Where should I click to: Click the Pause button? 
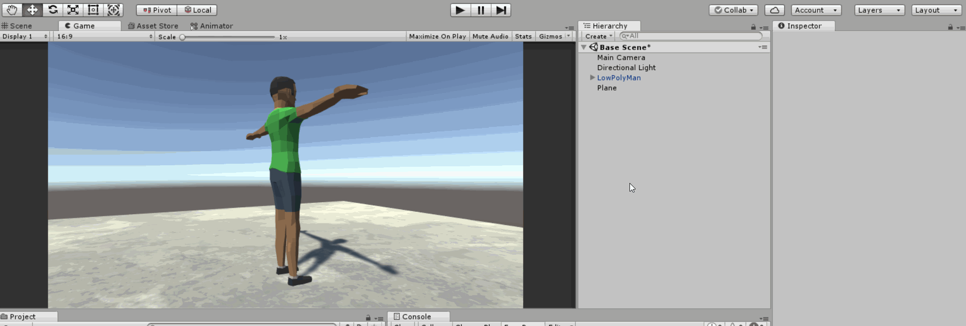point(480,10)
